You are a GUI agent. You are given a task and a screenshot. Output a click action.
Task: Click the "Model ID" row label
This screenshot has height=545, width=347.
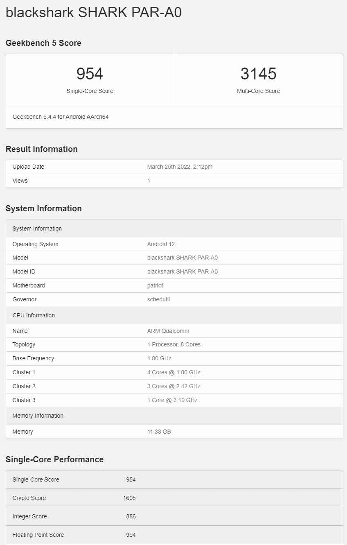click(24, 271)
